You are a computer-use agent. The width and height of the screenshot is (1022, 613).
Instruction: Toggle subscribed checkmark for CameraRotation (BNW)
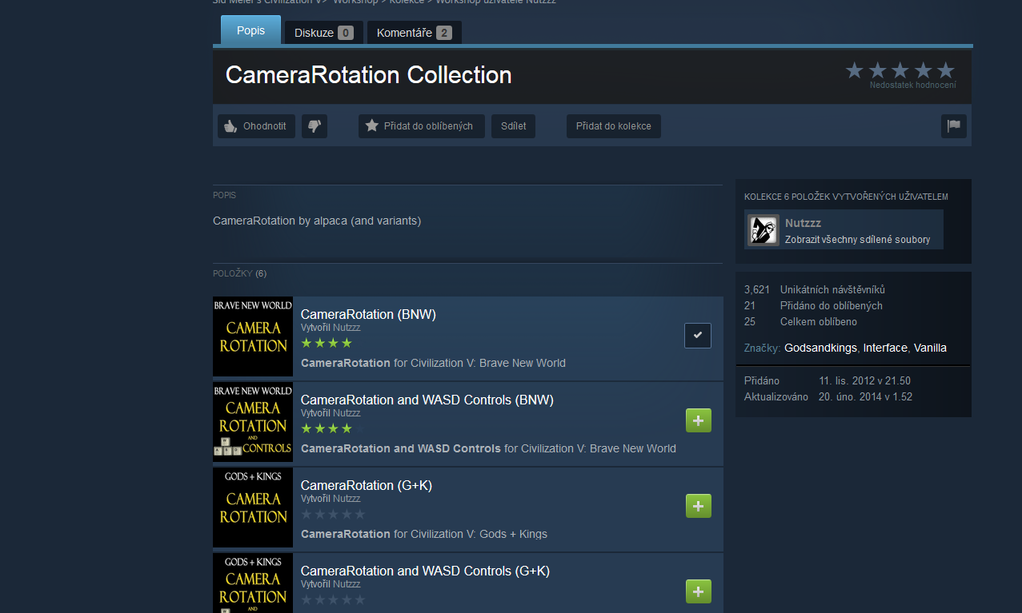pyautogui.click(x=698, y=336)
